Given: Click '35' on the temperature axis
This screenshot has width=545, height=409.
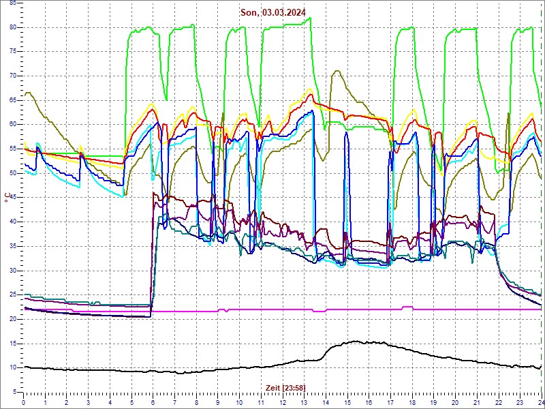Looking at the screenshot, I should (x=13, y=246).
